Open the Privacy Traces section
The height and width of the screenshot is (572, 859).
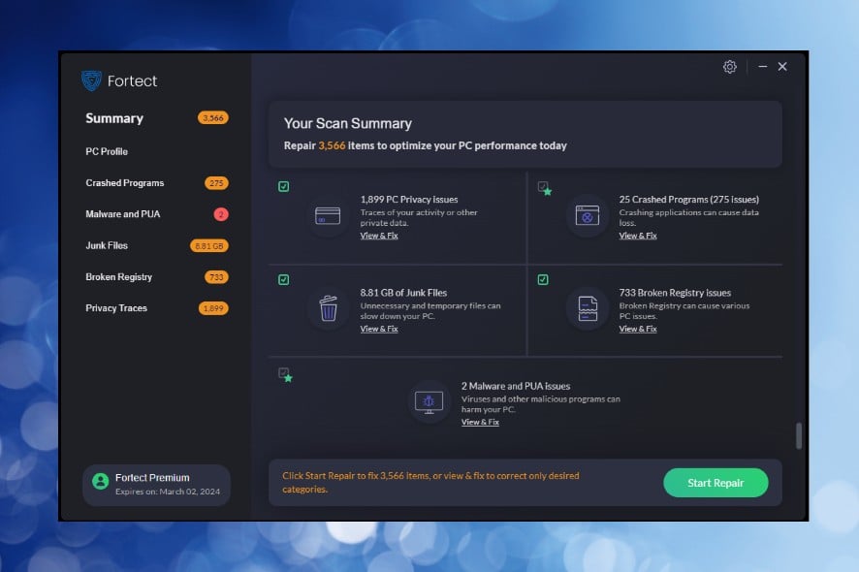tap(116, 308)
